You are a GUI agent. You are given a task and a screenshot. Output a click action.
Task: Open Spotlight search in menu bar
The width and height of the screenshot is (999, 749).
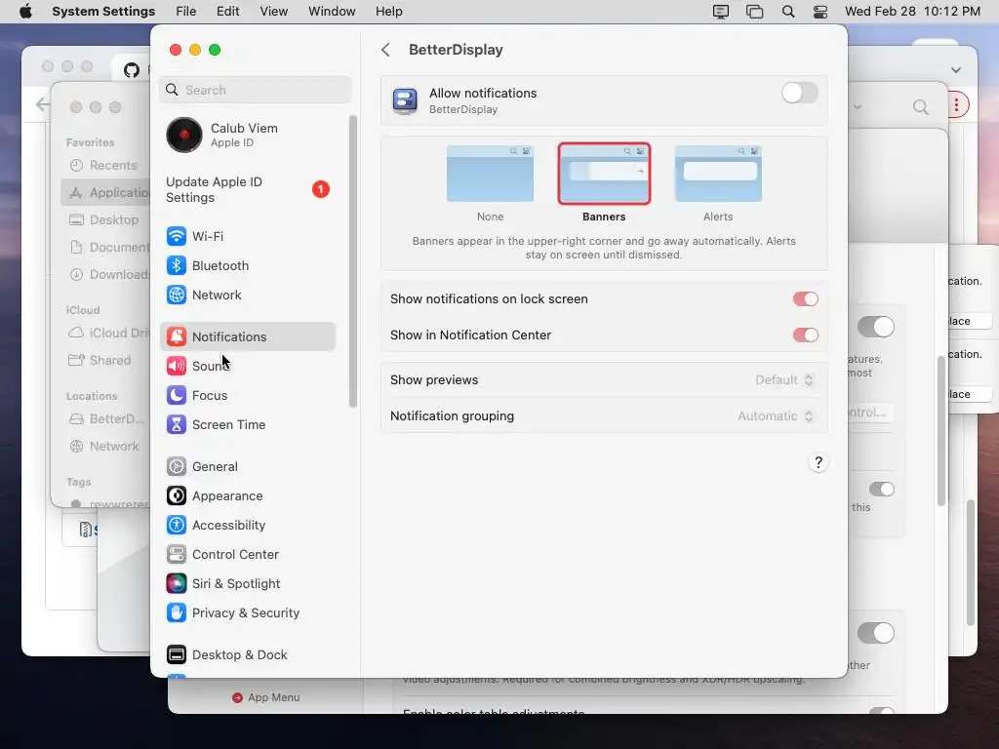tap(788, 12)
